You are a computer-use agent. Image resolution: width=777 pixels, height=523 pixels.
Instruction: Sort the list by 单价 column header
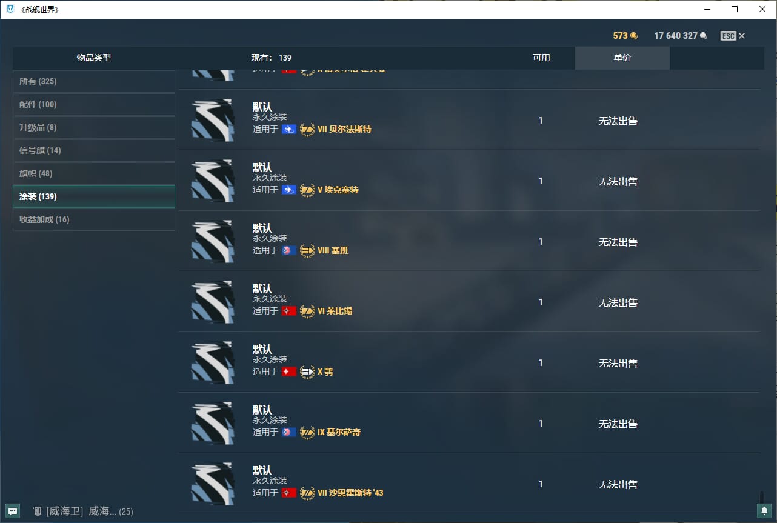622,58
